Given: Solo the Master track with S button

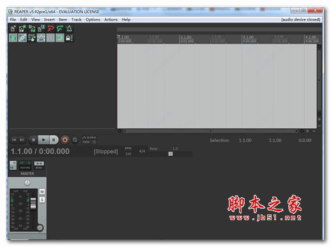Looking at the screenshot, I should (42, 200).
